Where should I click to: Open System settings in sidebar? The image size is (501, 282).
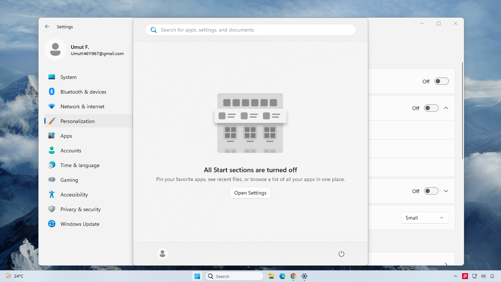click(x=88, y=77)
